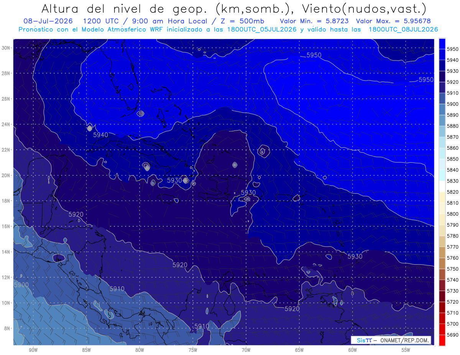Image resolution: width=460 pixels, height=355 pixels.
Task: Click the '5690' label on the colorbar
Action: [453, 335]
